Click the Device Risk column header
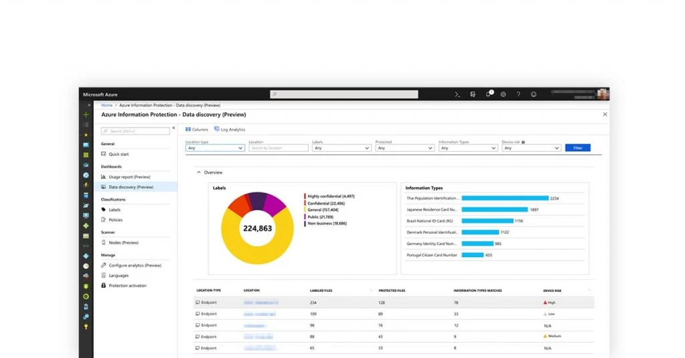Viewport: 685px width, 358px height. (552, 291)
